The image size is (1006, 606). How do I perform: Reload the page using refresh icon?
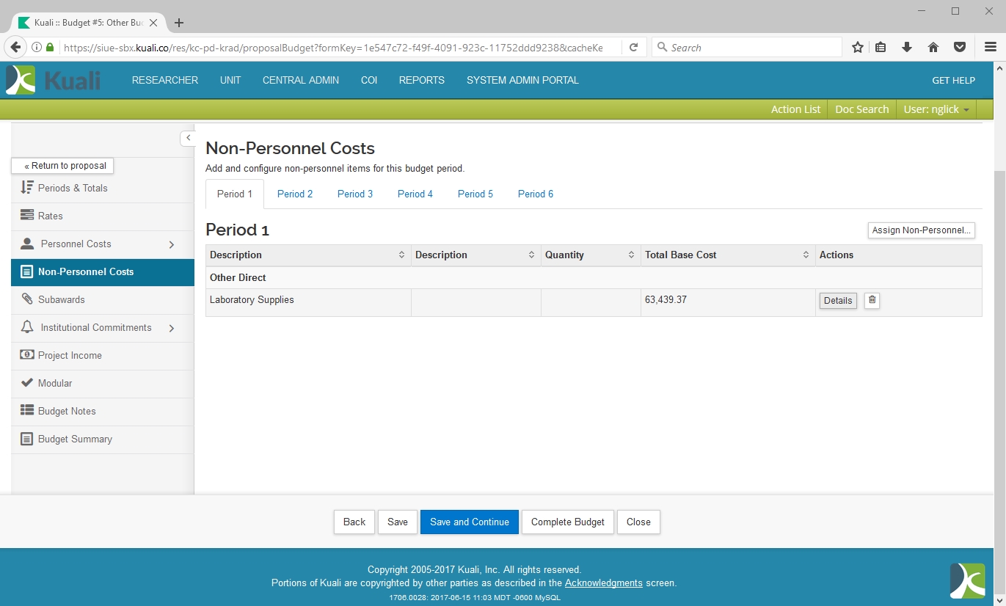(633, 48)
